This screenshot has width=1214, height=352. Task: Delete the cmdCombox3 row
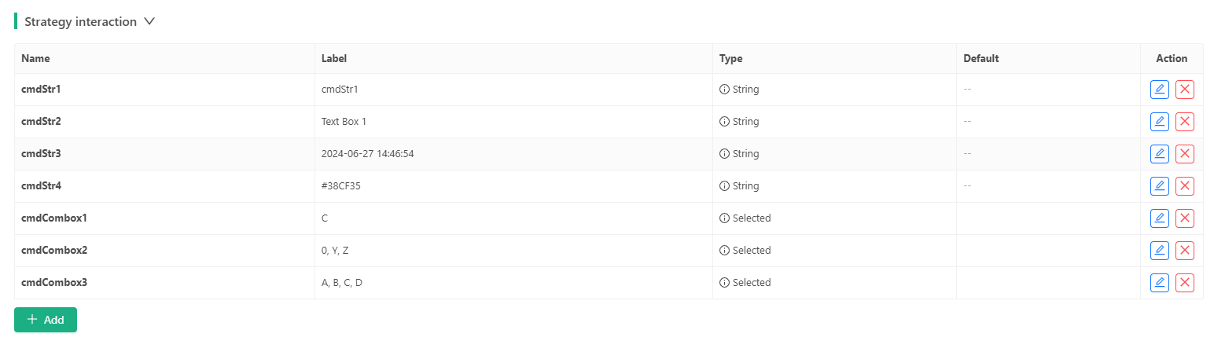coord(1184,283)
